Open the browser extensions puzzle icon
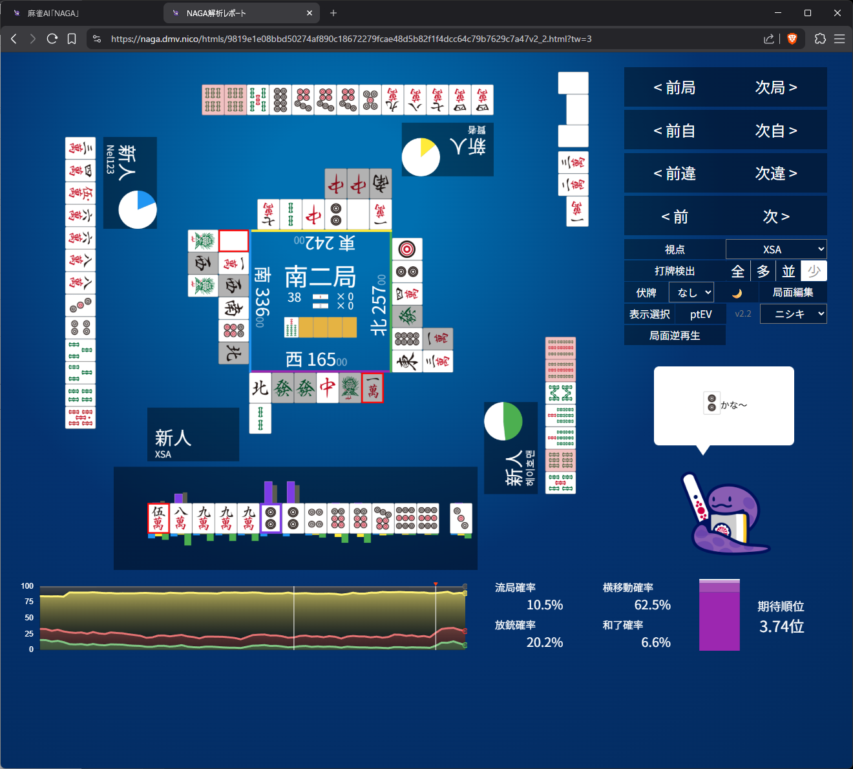The height and width of the screenshot is (769, 853). pyautogui.click(x=820, y=39)
